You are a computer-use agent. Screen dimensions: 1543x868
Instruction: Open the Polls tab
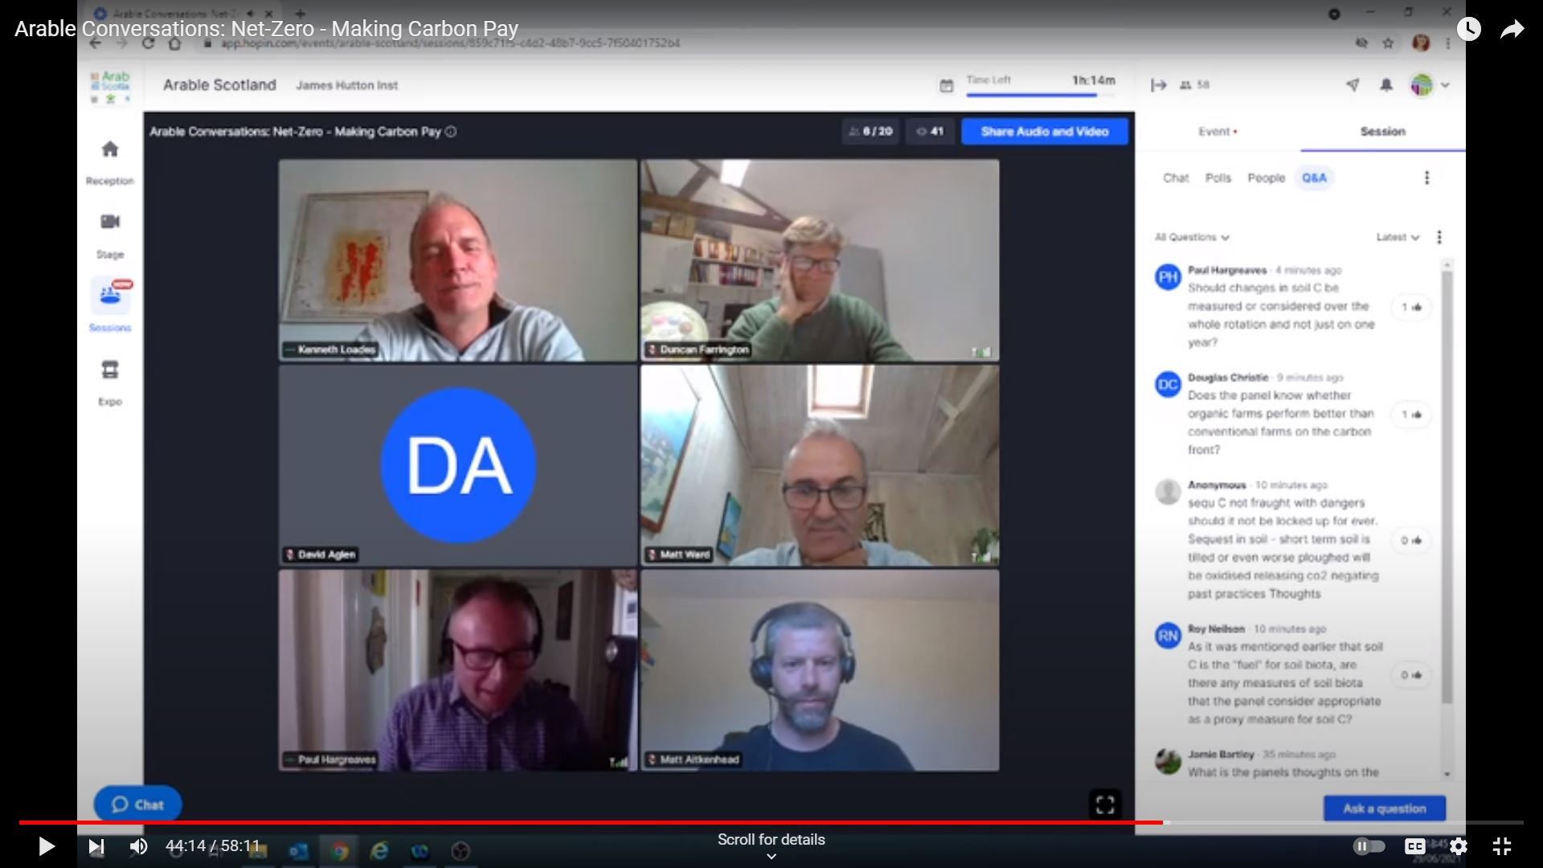click(x=1218, y=178)
